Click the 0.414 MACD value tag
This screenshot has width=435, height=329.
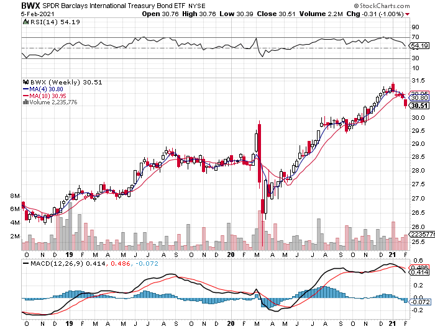tap(419, 273)
